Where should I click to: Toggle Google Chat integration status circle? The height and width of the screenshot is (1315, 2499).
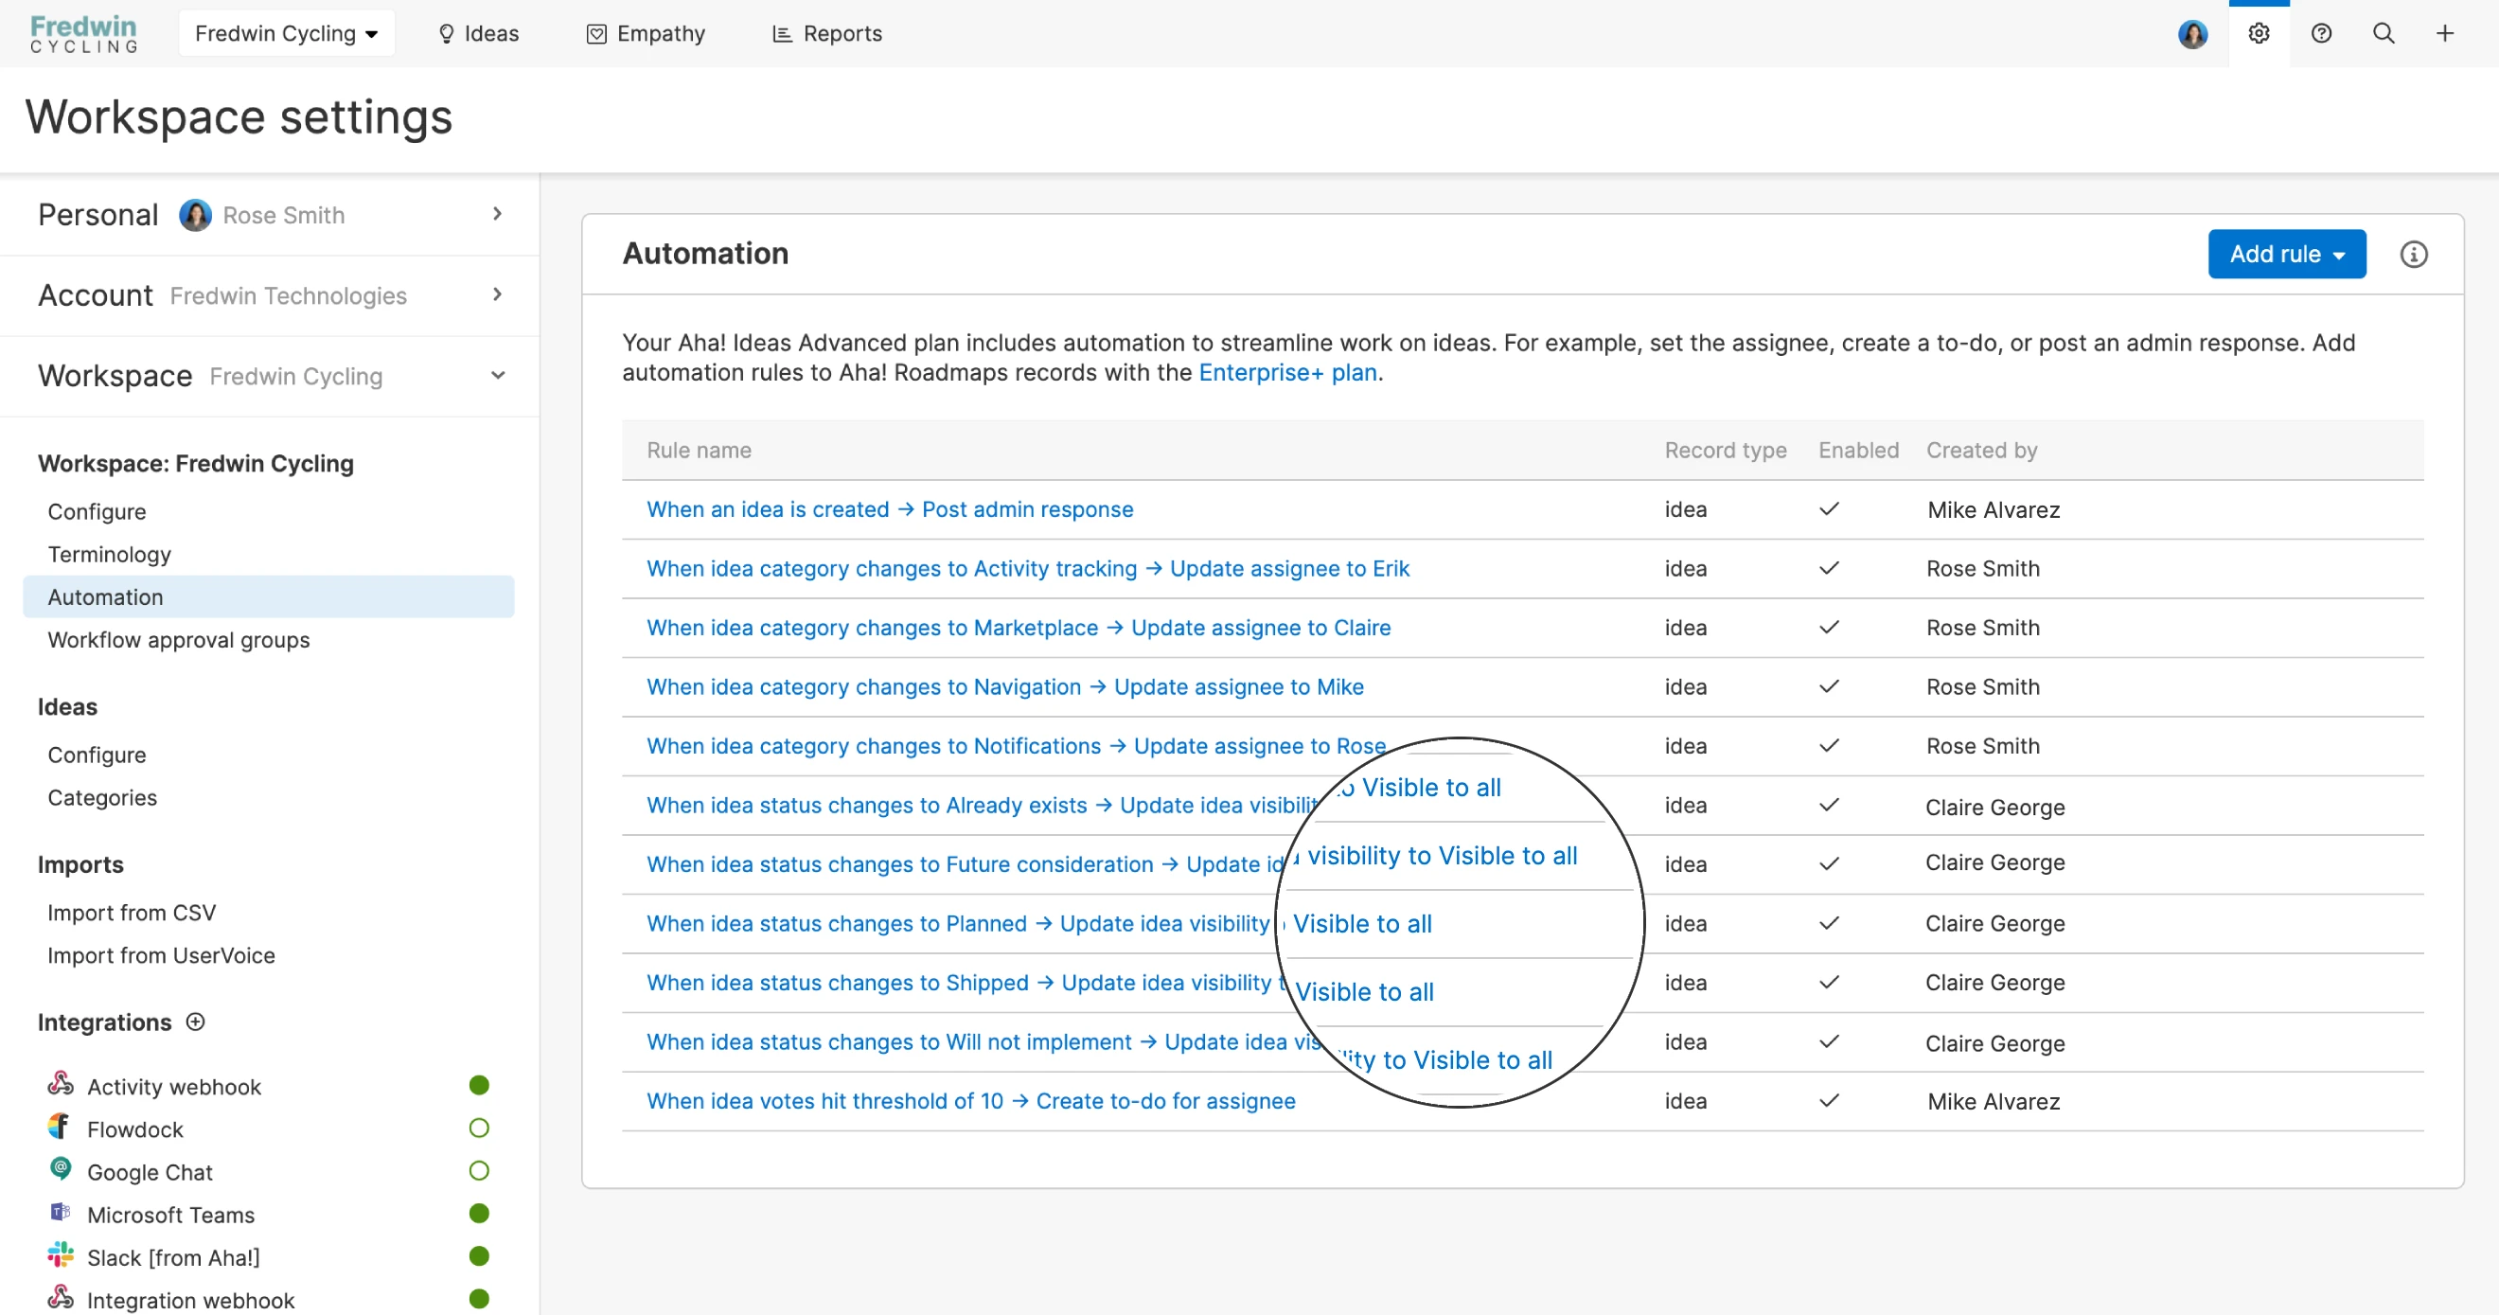pyautogui.click(x=478, y=1171)
